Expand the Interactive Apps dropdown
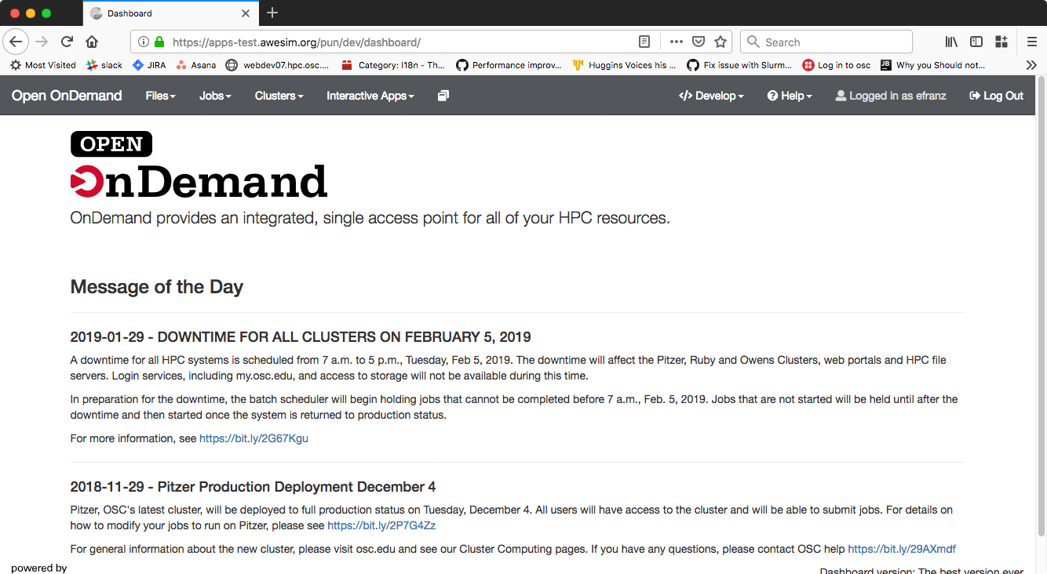 pyautogui.click(x=371, y=96)
